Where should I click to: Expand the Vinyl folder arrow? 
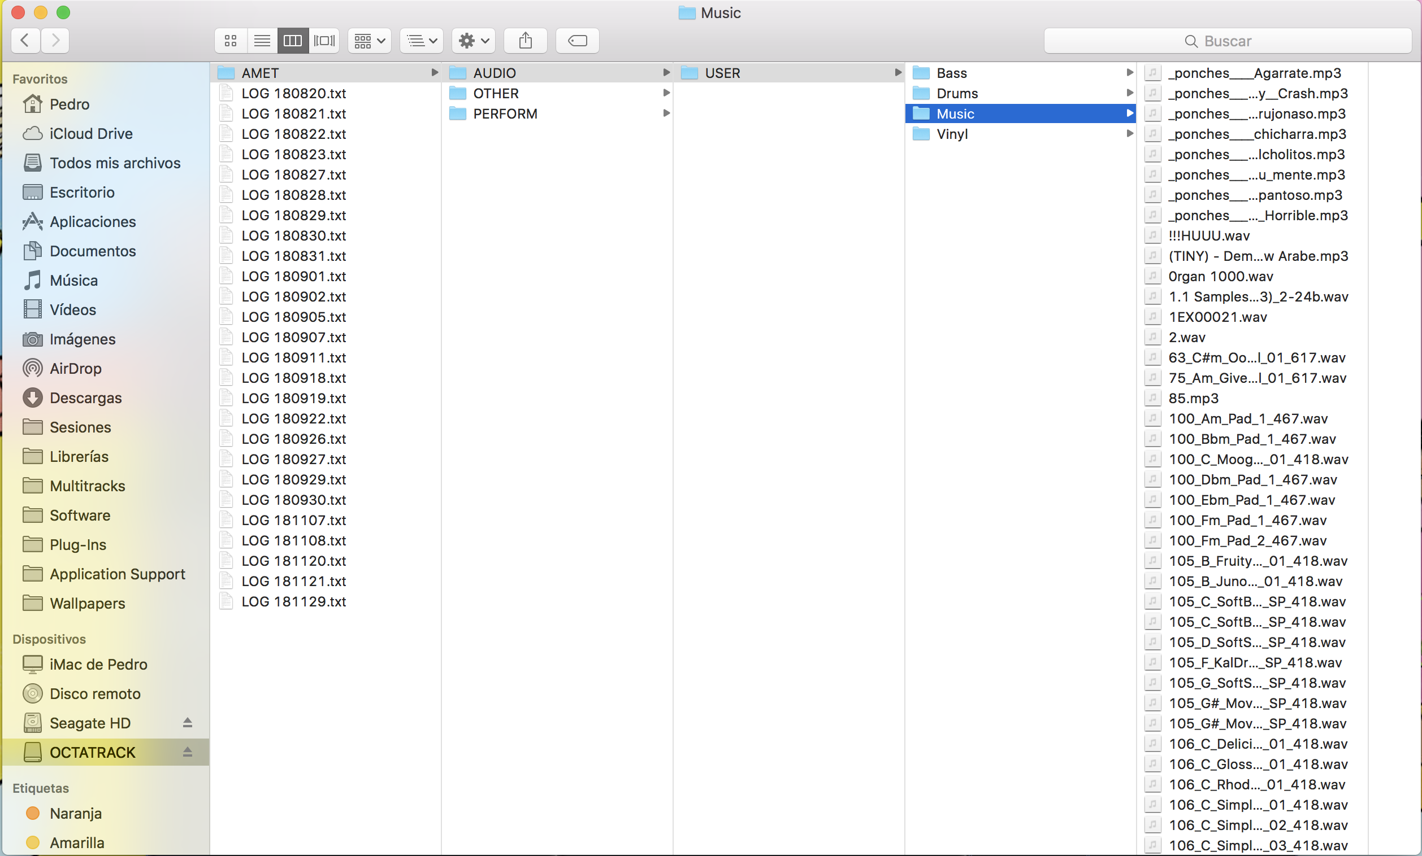(x=1129, y=134)
